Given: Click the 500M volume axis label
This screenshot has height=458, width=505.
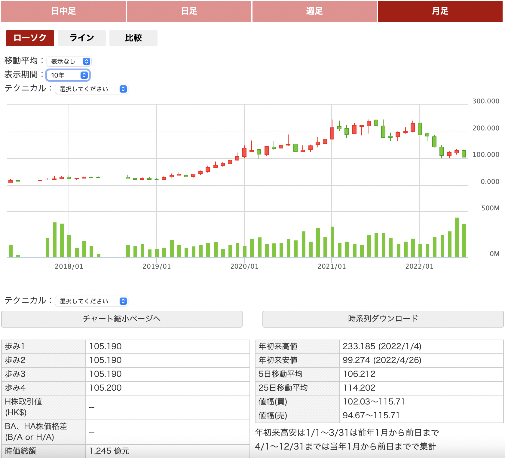Looking at the screenshot, I should tap(490, 208).
